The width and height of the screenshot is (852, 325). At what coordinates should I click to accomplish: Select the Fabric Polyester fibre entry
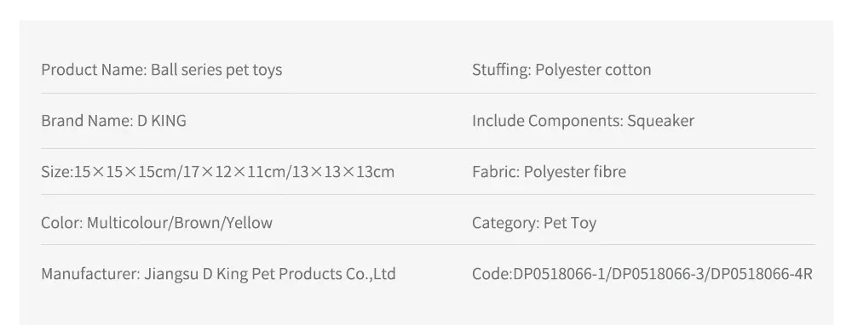pos(549,172)
